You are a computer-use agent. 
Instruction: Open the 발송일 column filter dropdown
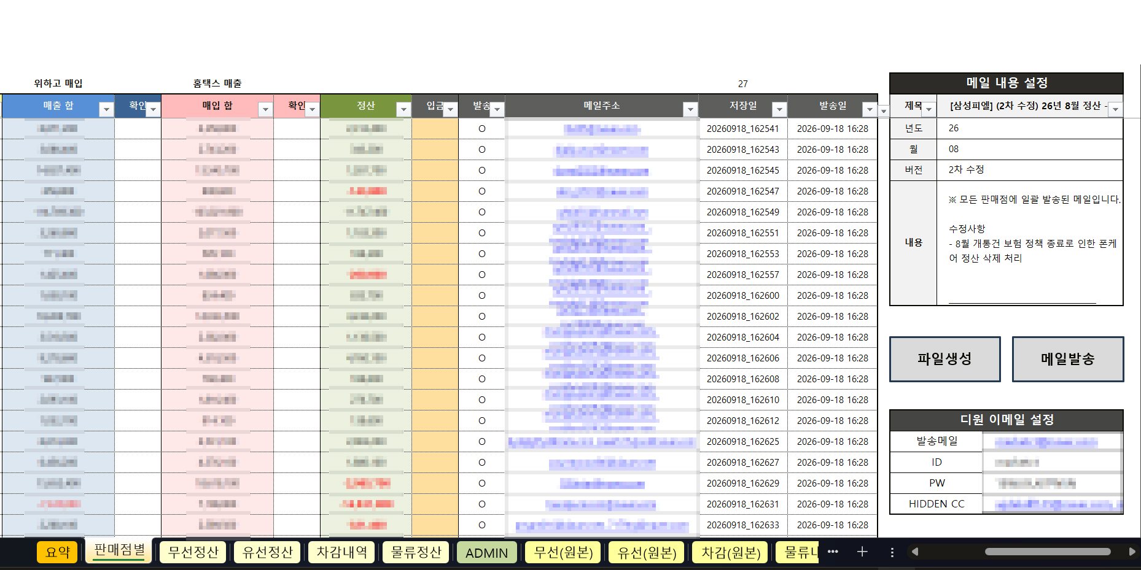(870, 109)
